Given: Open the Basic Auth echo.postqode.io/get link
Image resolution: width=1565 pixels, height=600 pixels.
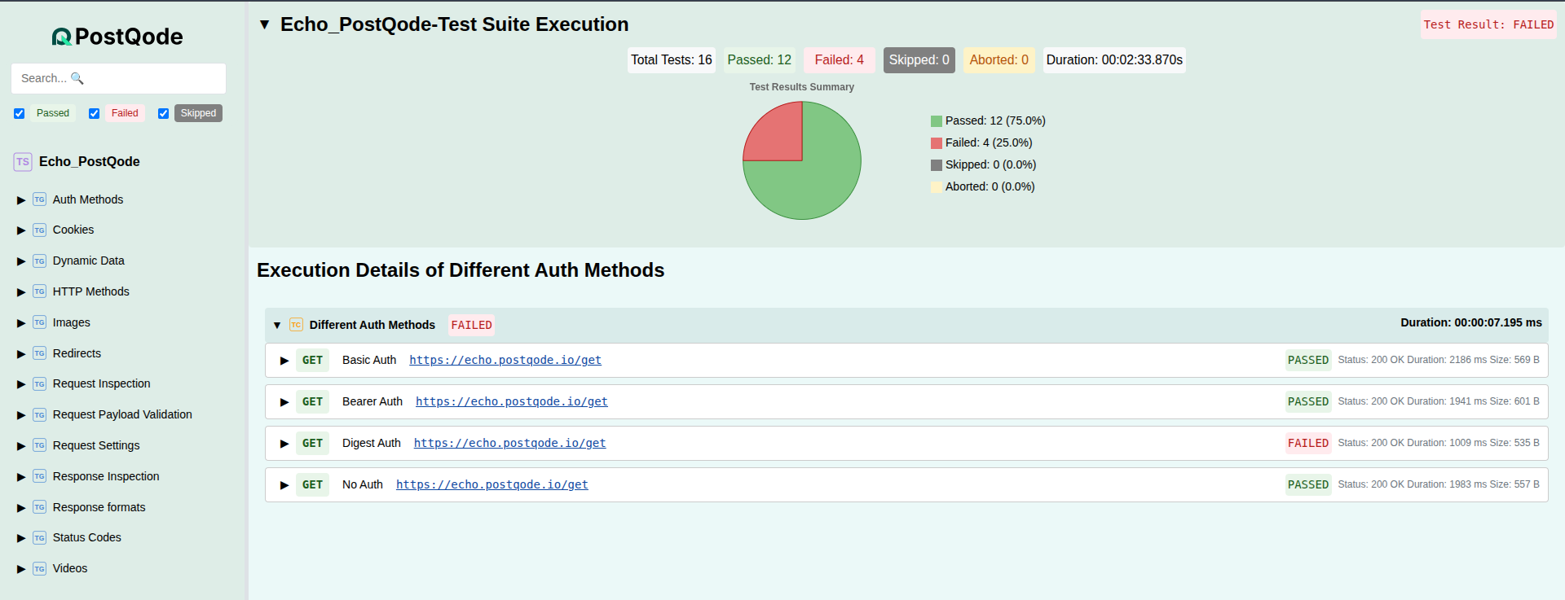Looking at the screenshot, I should [505, 360].
